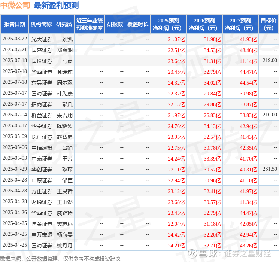Viewport: 279px width, 262px height.
Task: Click 中泰证券 institution cell
Action: [x=42, y=159]
